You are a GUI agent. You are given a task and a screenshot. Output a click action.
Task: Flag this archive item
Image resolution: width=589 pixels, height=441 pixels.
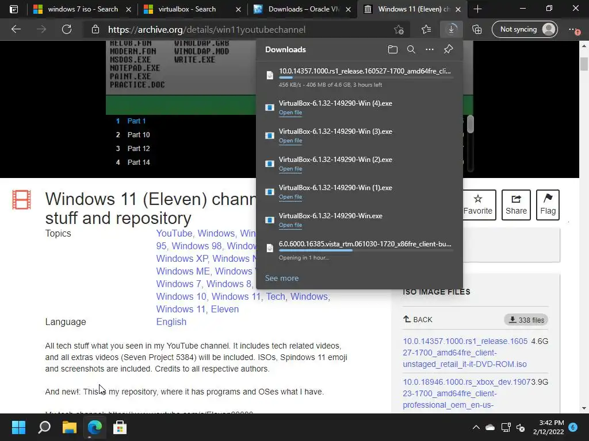548,205
